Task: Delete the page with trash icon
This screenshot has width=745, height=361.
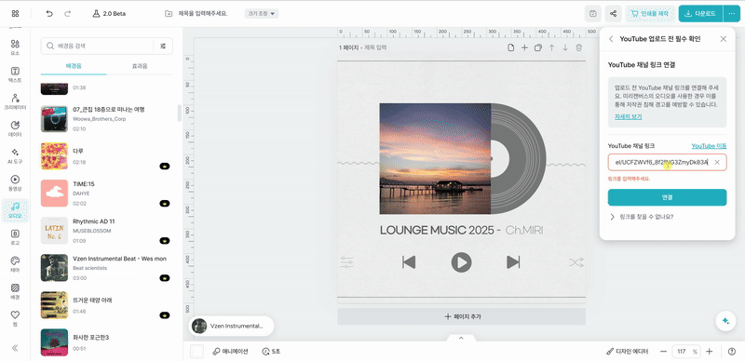Action: [x=578, y=47]
